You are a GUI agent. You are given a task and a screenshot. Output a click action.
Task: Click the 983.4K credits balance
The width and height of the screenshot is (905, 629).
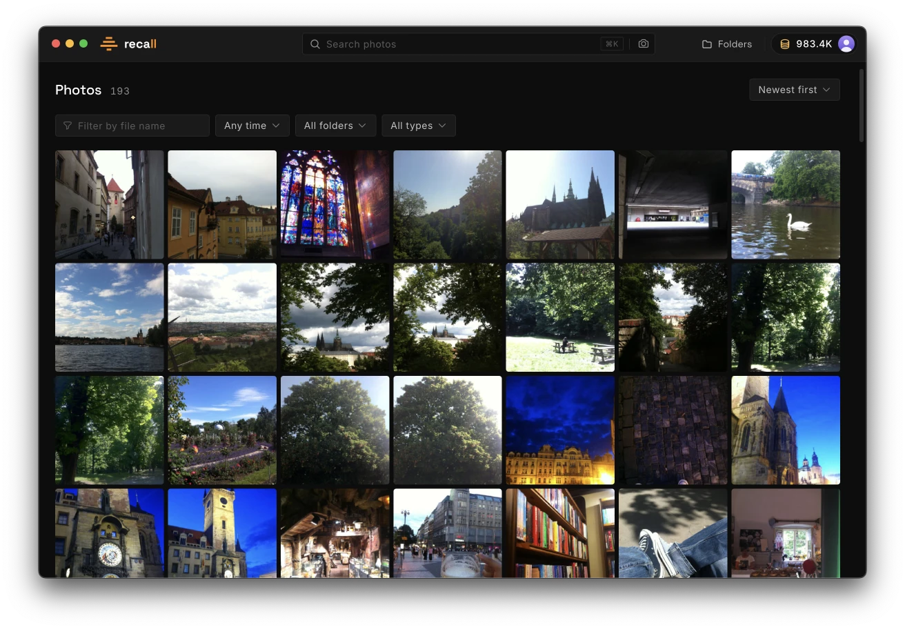coord(814,44)
